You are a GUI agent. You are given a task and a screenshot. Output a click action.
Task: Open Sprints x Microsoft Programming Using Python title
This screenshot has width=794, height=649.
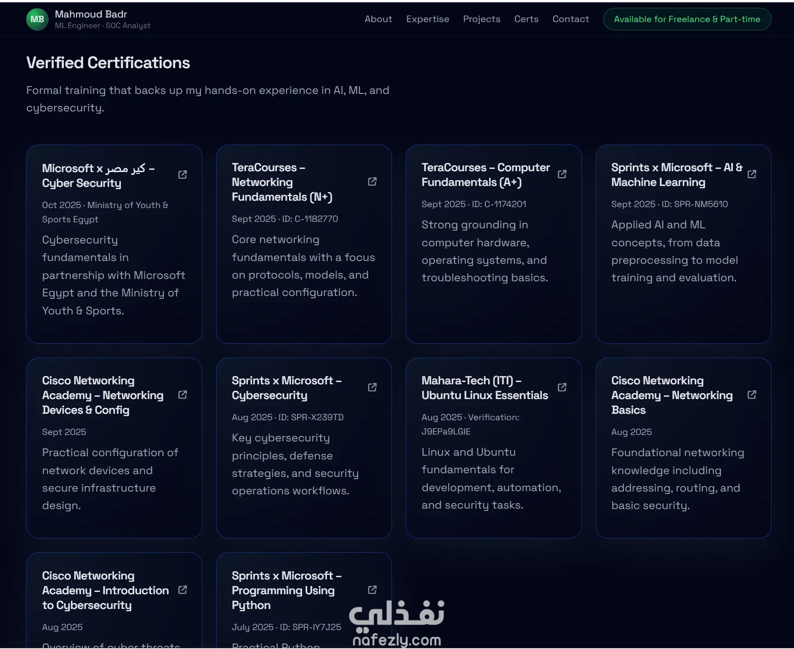(x=287, y=591)
